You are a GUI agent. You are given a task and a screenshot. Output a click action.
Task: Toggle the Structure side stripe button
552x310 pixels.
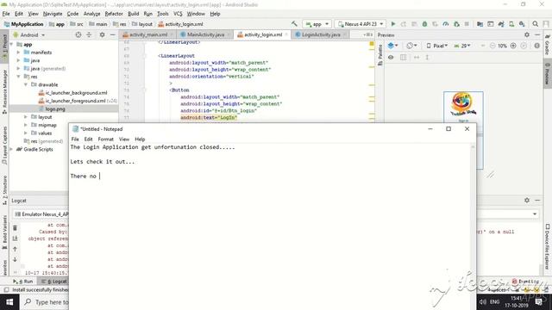point(4,189)
